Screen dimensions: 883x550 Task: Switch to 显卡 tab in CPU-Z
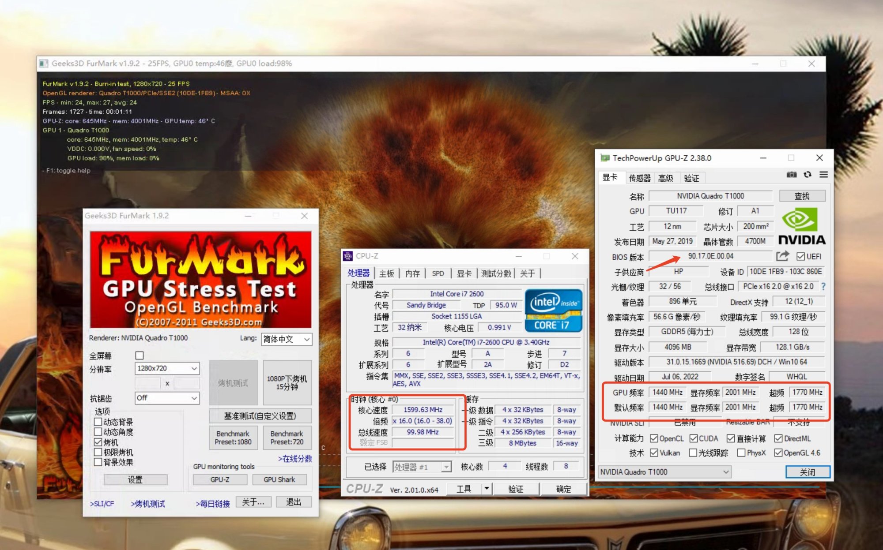tap(464, 273)
